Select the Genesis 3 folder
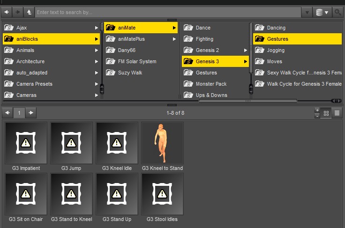The height and width of the screenshot is (228, 345). (x=215, y=61)
